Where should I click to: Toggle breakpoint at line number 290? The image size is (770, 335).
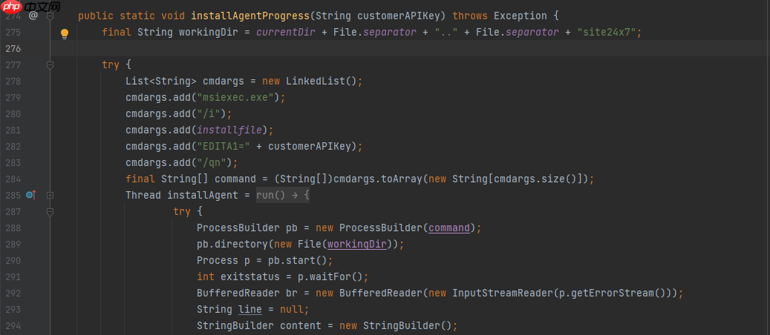[x=14, y=260]
